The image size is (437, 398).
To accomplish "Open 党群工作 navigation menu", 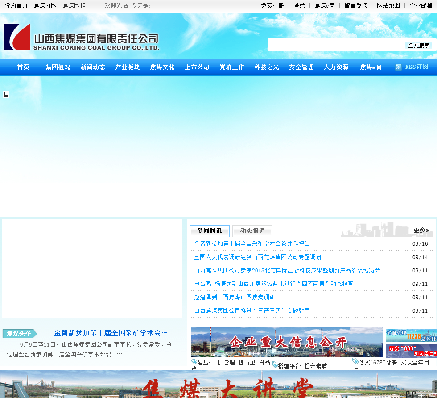I will 231,67.
